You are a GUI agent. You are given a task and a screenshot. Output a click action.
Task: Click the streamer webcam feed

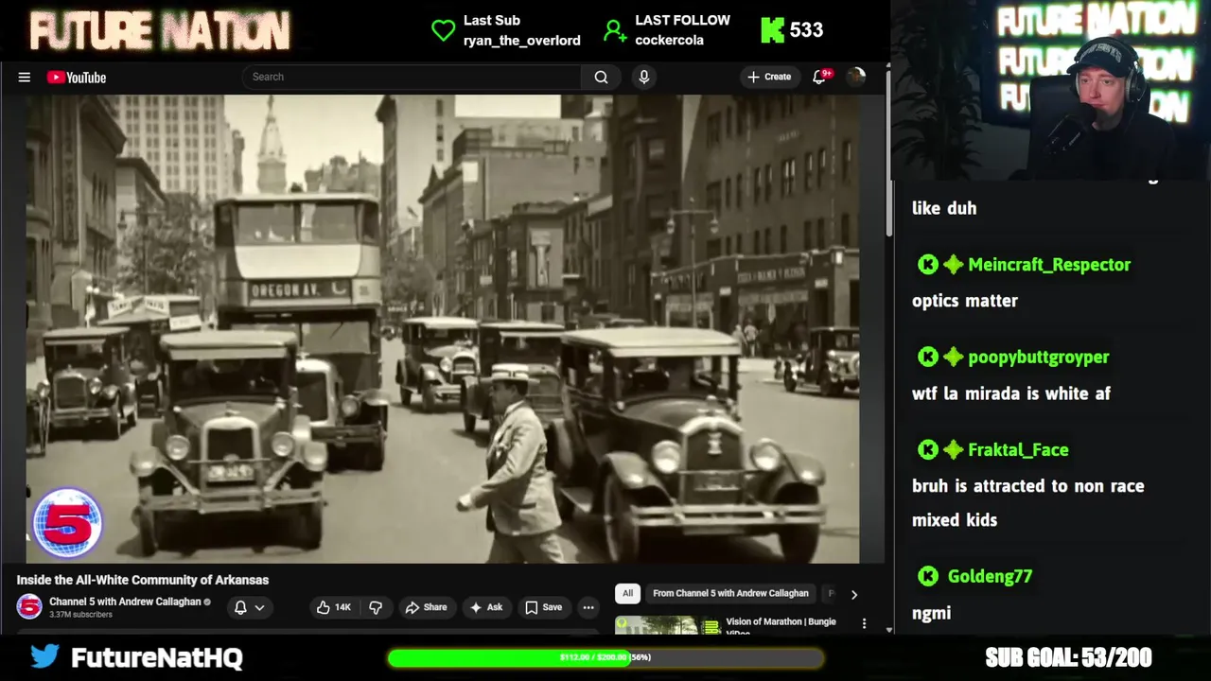[1052, 90]
